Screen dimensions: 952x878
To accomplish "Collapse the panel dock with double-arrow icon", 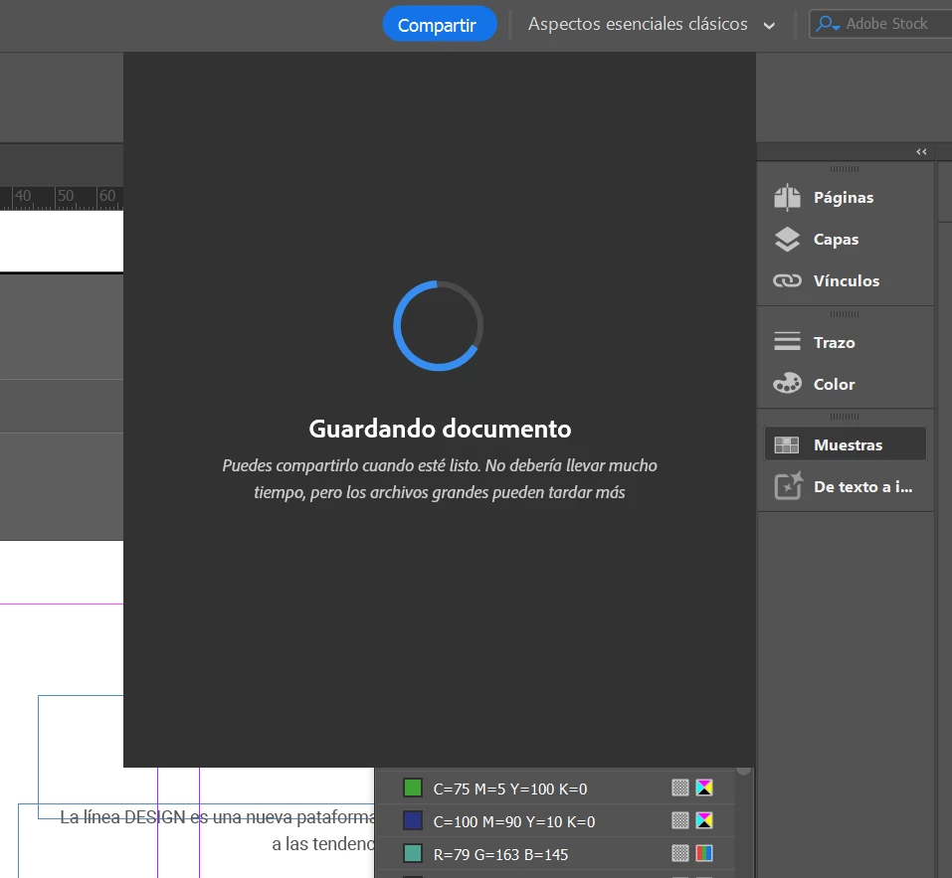I will pyautogui.click(x=921, y=152).
